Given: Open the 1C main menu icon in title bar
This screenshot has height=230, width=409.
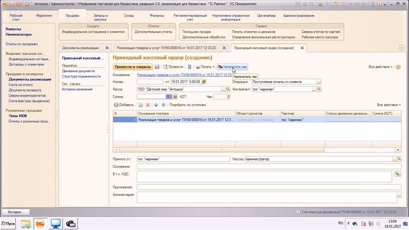Looking at the screenshot, I should click(x=4, y=4).
